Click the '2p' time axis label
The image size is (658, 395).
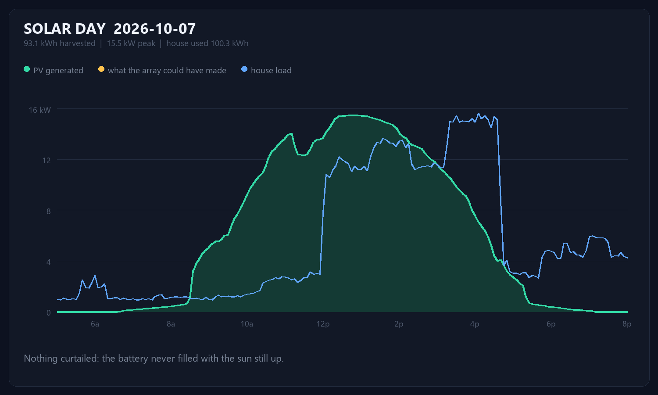pos(399,324)
